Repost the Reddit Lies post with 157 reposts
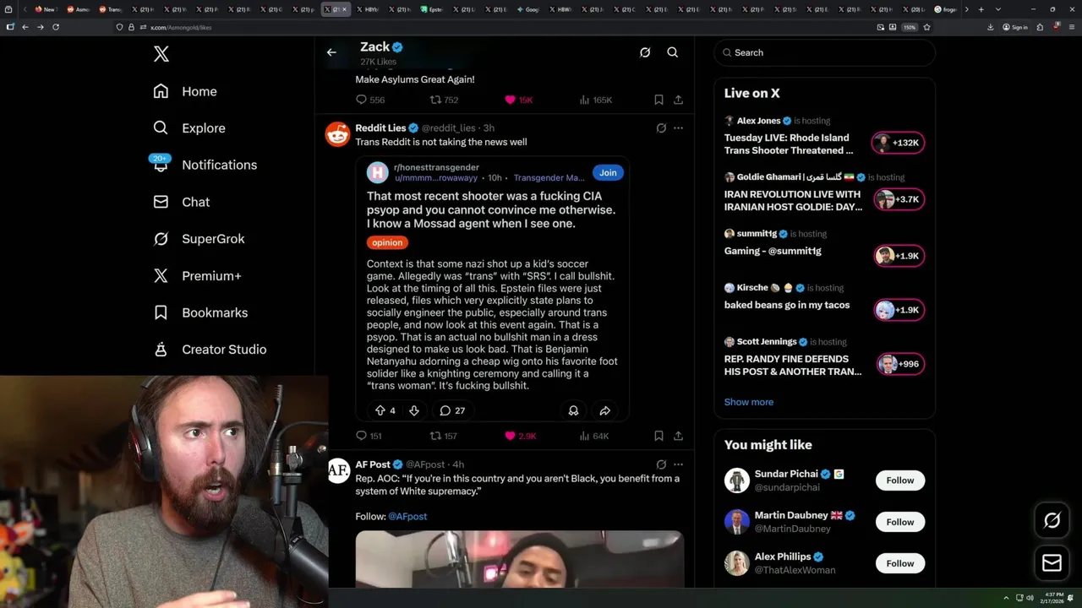Screen dimensions: 1082x608 coord(444,436)
